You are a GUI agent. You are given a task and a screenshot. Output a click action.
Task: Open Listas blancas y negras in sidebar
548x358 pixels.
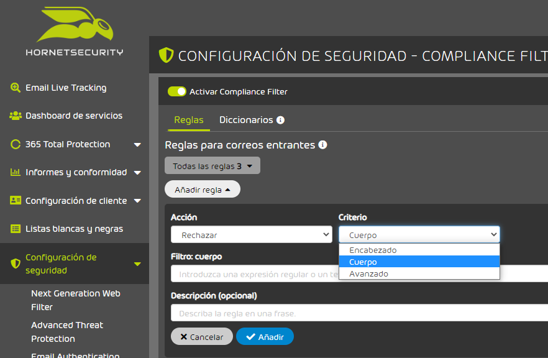click(74, 229)
